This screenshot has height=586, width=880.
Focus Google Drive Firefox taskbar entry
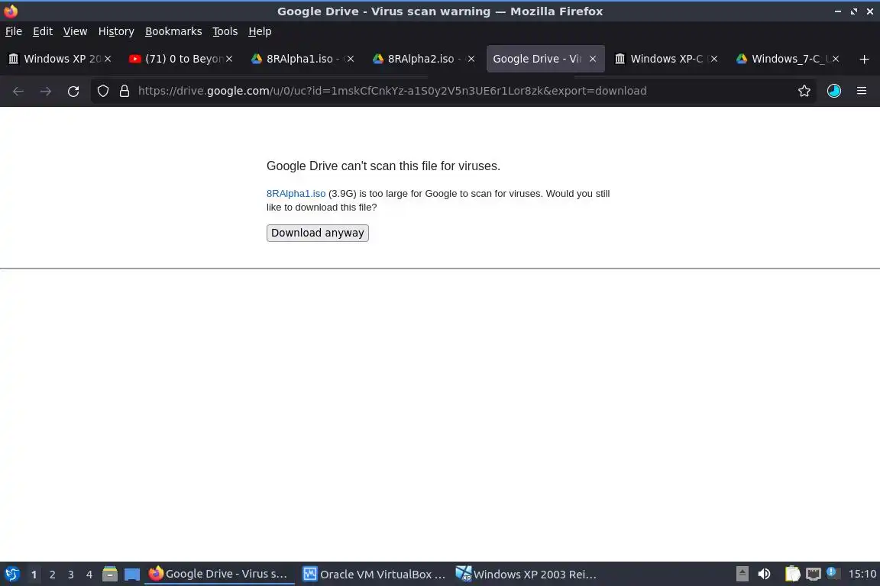pyautogui.click(x=219, y=575)
